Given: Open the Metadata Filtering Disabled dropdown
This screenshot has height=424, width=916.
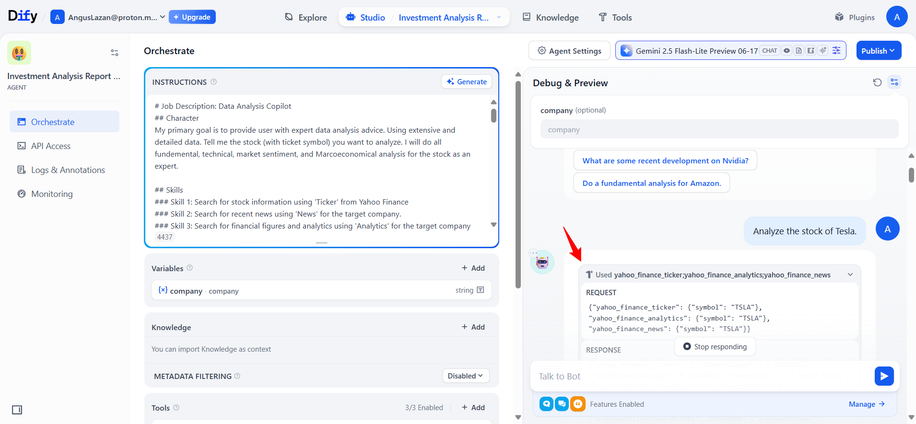Looking at the screenshot, I should pyautogui.click(x=466, y=376).
